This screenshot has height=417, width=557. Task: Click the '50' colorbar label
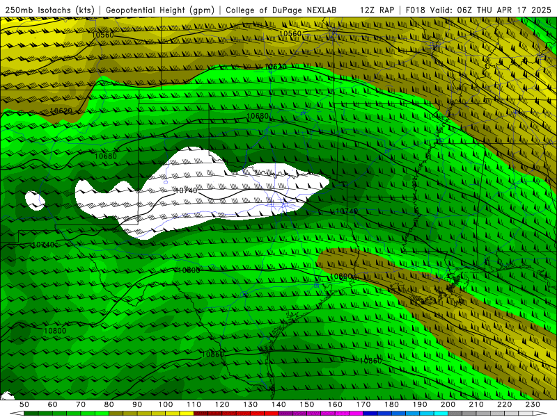(24, 404)
